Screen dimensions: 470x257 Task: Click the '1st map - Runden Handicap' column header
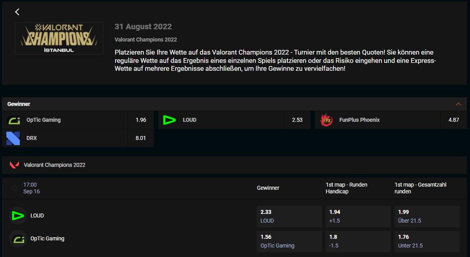[347, 188]
